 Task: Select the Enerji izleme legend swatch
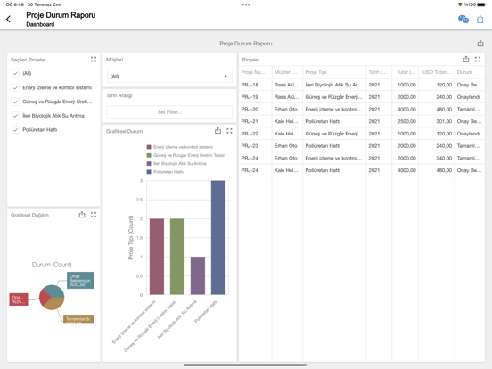click(149, 147)
